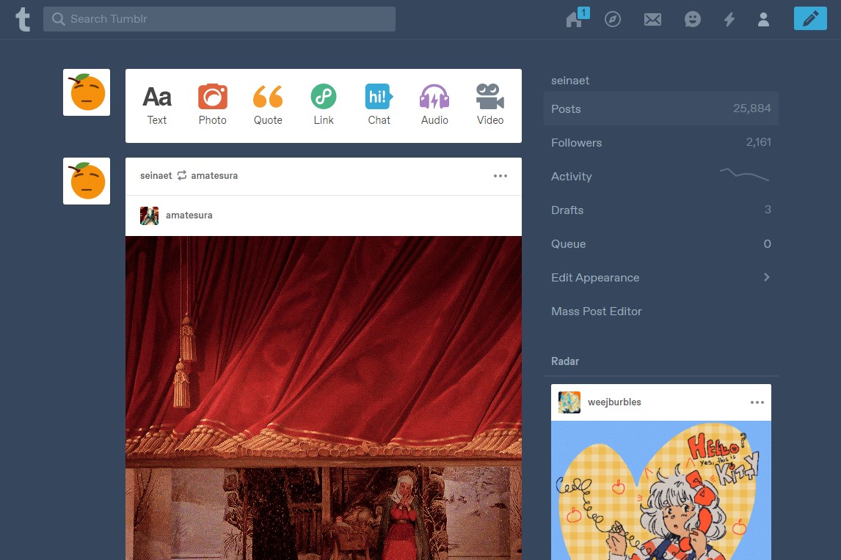Click the 2,161 followers count
Viewport: 841px width, 560px height.
[758, 142]
